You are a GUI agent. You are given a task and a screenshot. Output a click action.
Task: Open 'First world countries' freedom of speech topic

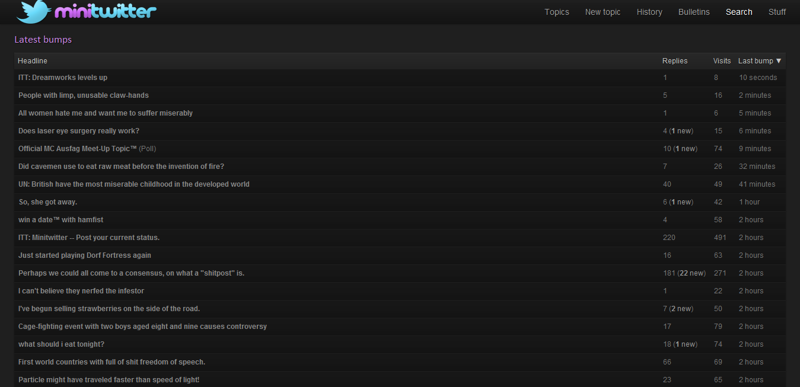[x=111, y=362]
